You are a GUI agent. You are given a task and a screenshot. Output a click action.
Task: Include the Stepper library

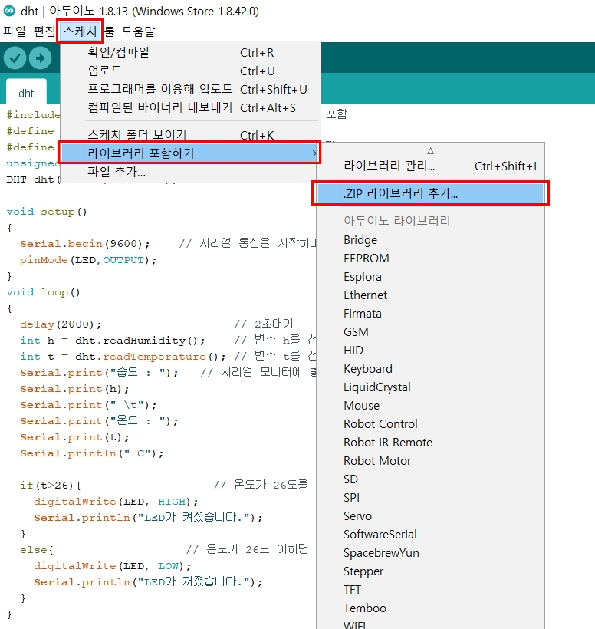click(x=431, y=571)
